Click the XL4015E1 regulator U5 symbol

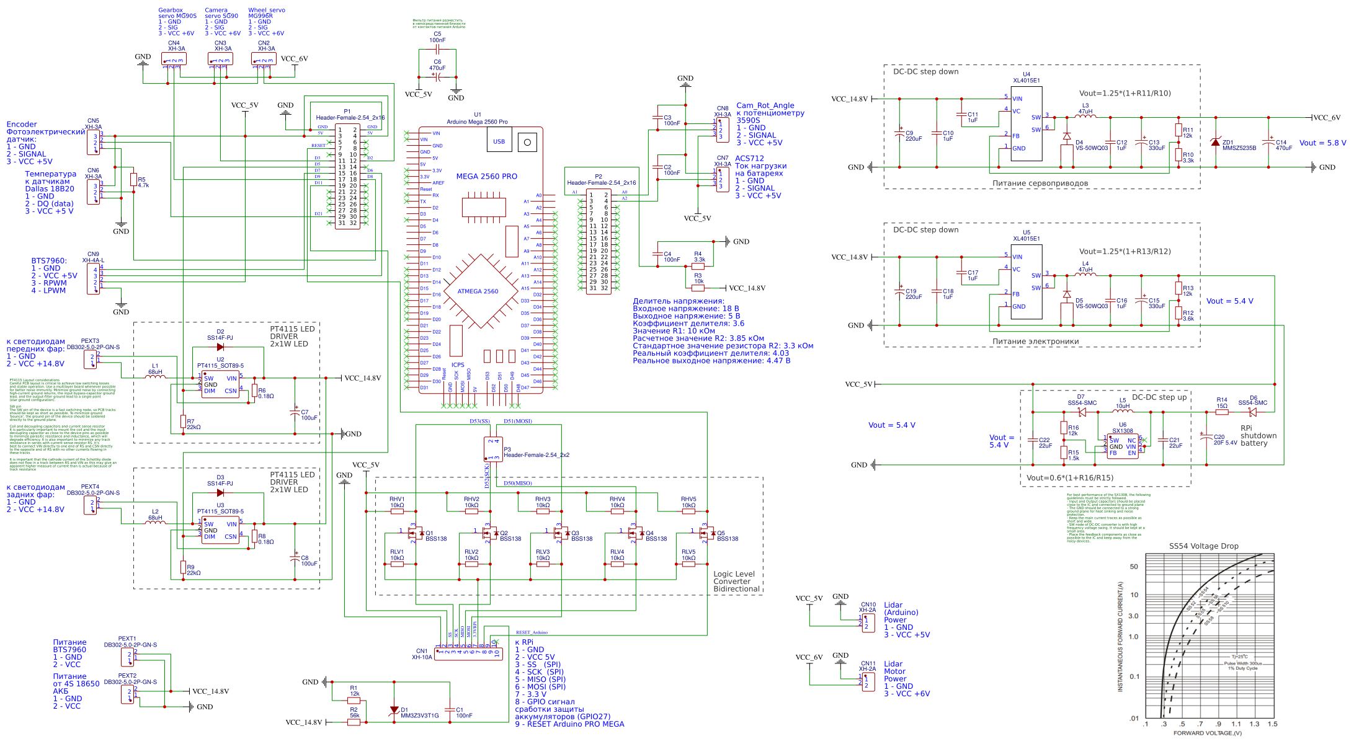point(1027,282)
